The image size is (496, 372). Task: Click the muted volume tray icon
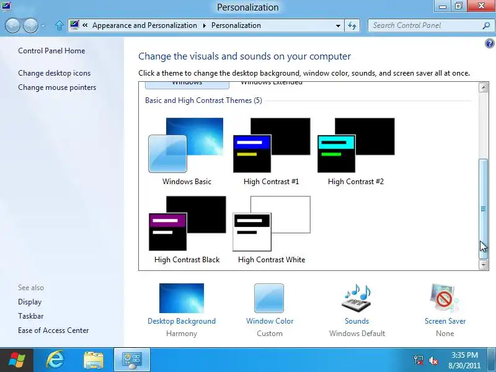[x=433, y=360]
